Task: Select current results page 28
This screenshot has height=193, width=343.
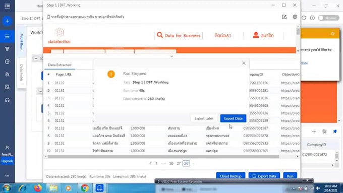Action: 186,163
